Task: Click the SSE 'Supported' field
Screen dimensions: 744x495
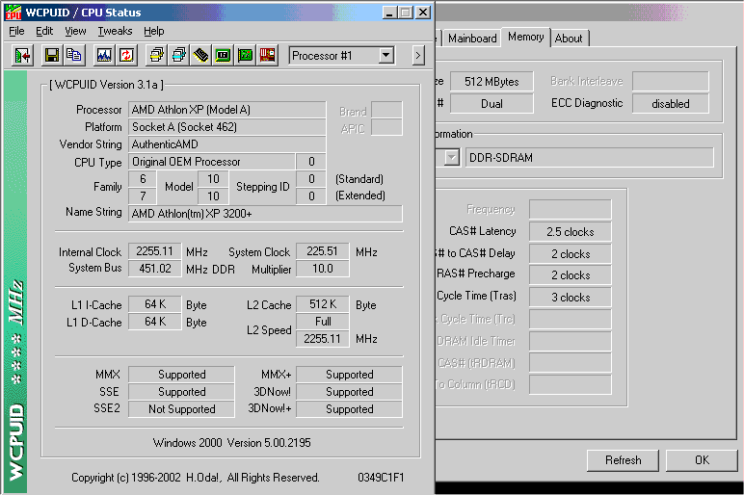Action: 181,392
